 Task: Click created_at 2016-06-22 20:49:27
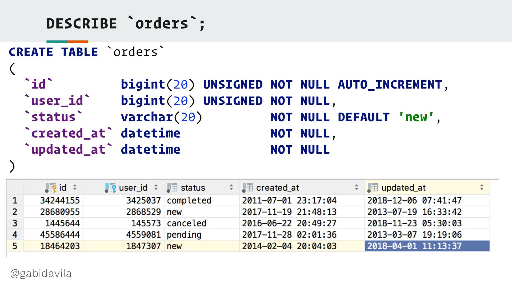302,223
